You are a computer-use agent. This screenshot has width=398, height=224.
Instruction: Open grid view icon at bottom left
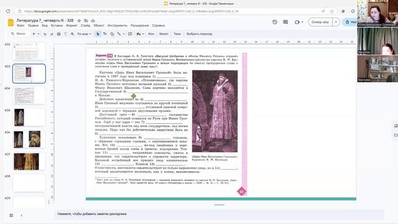pos(11,215)
